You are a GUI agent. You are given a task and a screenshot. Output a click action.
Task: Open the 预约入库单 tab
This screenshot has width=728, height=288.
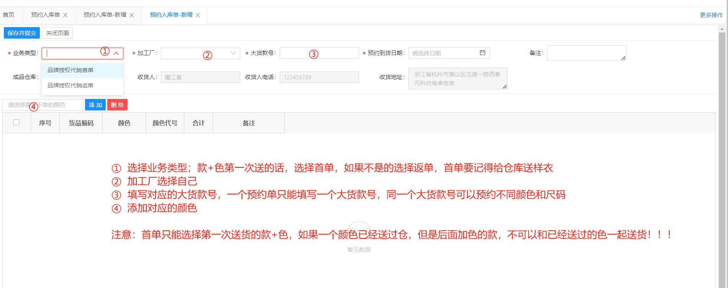(45, 15)
